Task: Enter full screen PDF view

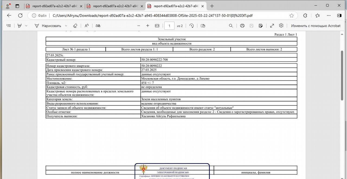Action: coord(272,26)
